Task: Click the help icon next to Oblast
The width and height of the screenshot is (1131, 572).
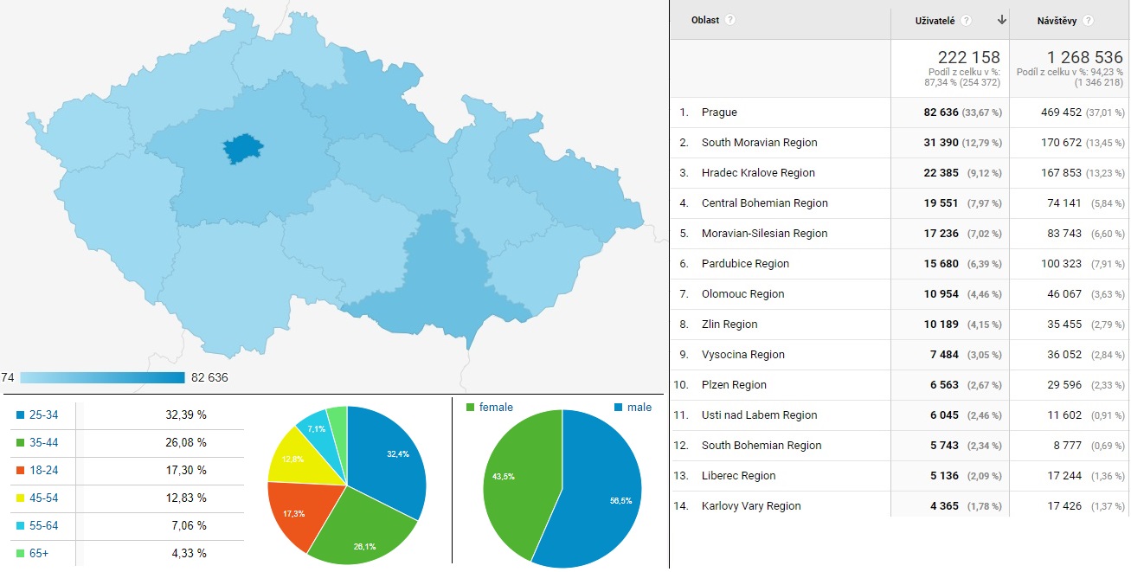Action: 731,20
